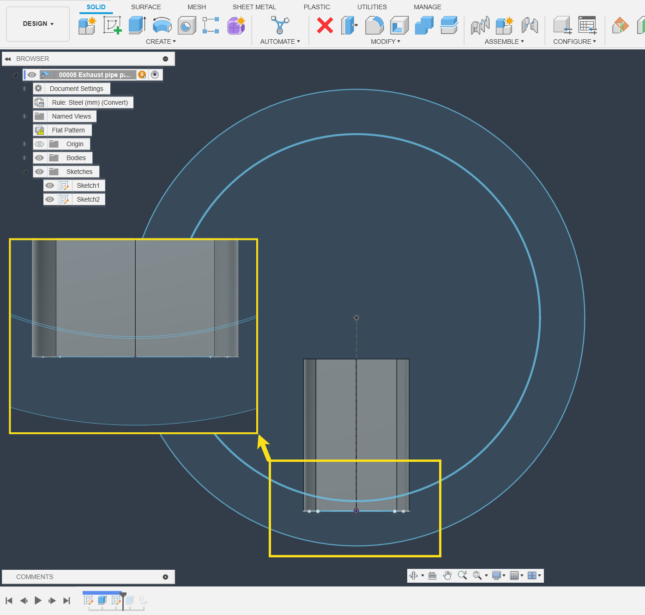This screenshot has height=615, width=645.
Task: Open the DESIGN workspace selector
Action: [37, 24]
